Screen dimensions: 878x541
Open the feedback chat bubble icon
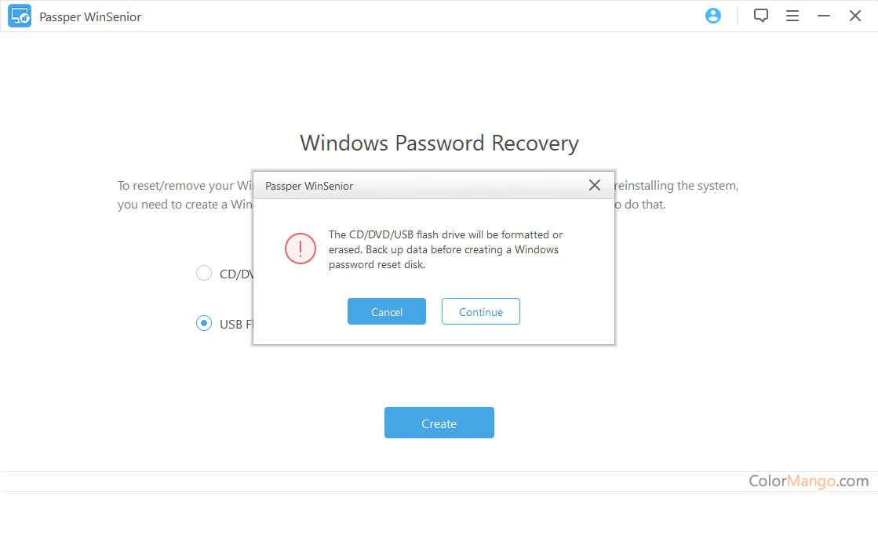[760, 16]
